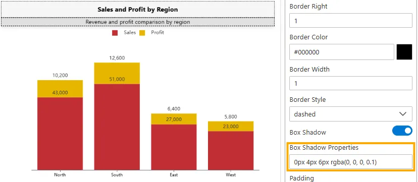This screenshot has width=418, height=182.
Task: Select the chart title Sales and Profit by Region
Action: coord(137,10)
